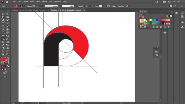
Task: Open the stroke weight dropdown
Action: [x=43, y=6]
